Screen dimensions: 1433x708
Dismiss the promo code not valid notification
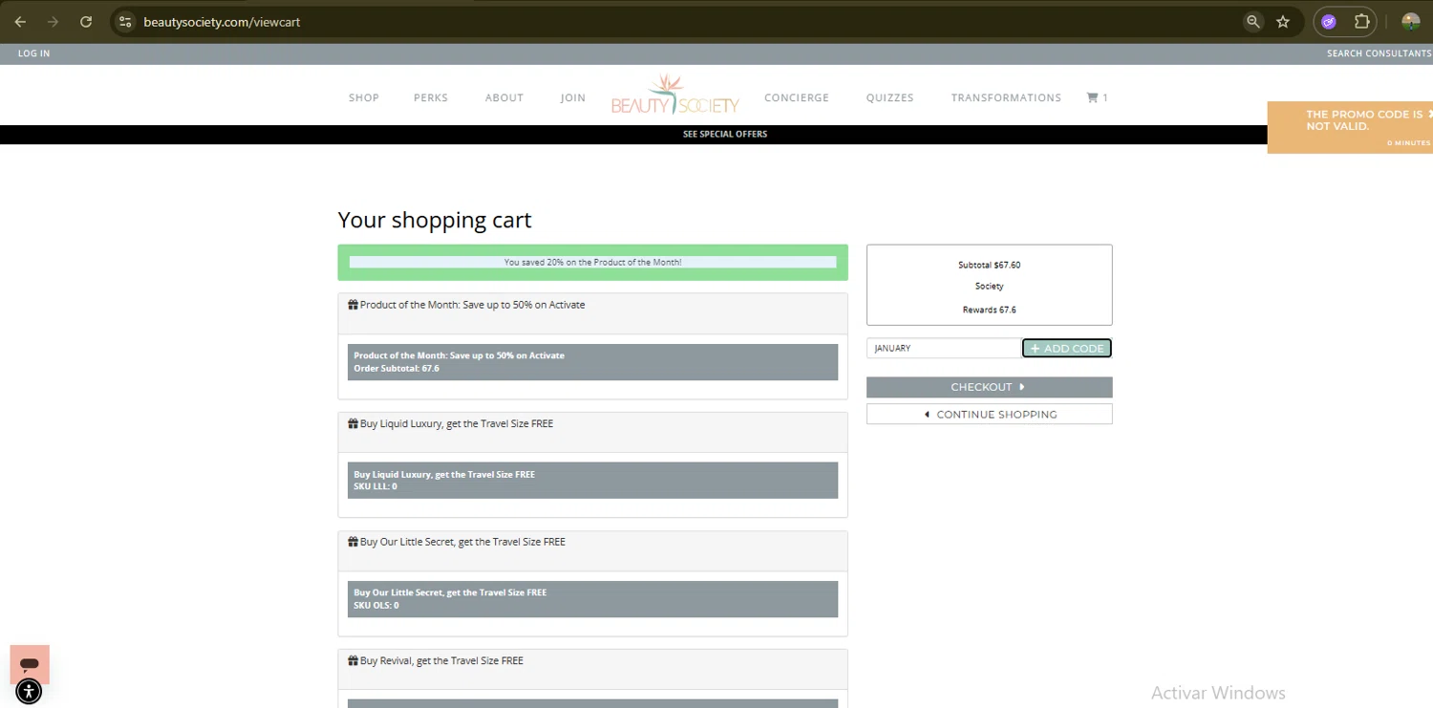1429,113
